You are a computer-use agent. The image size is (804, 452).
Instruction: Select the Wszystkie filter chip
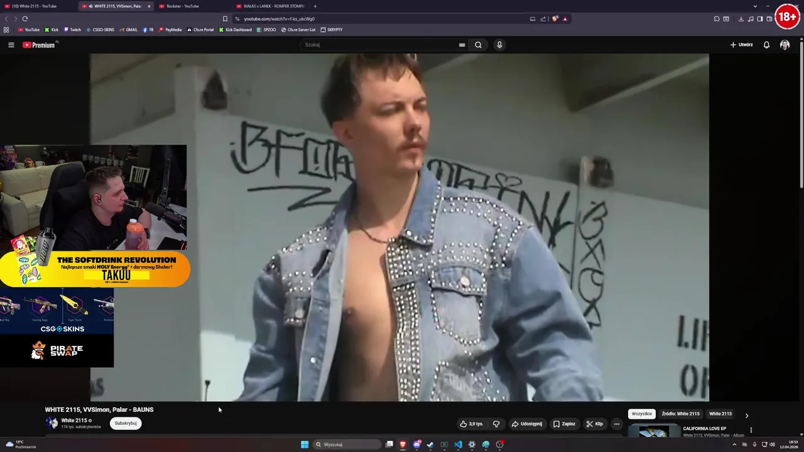pos(641,414)
